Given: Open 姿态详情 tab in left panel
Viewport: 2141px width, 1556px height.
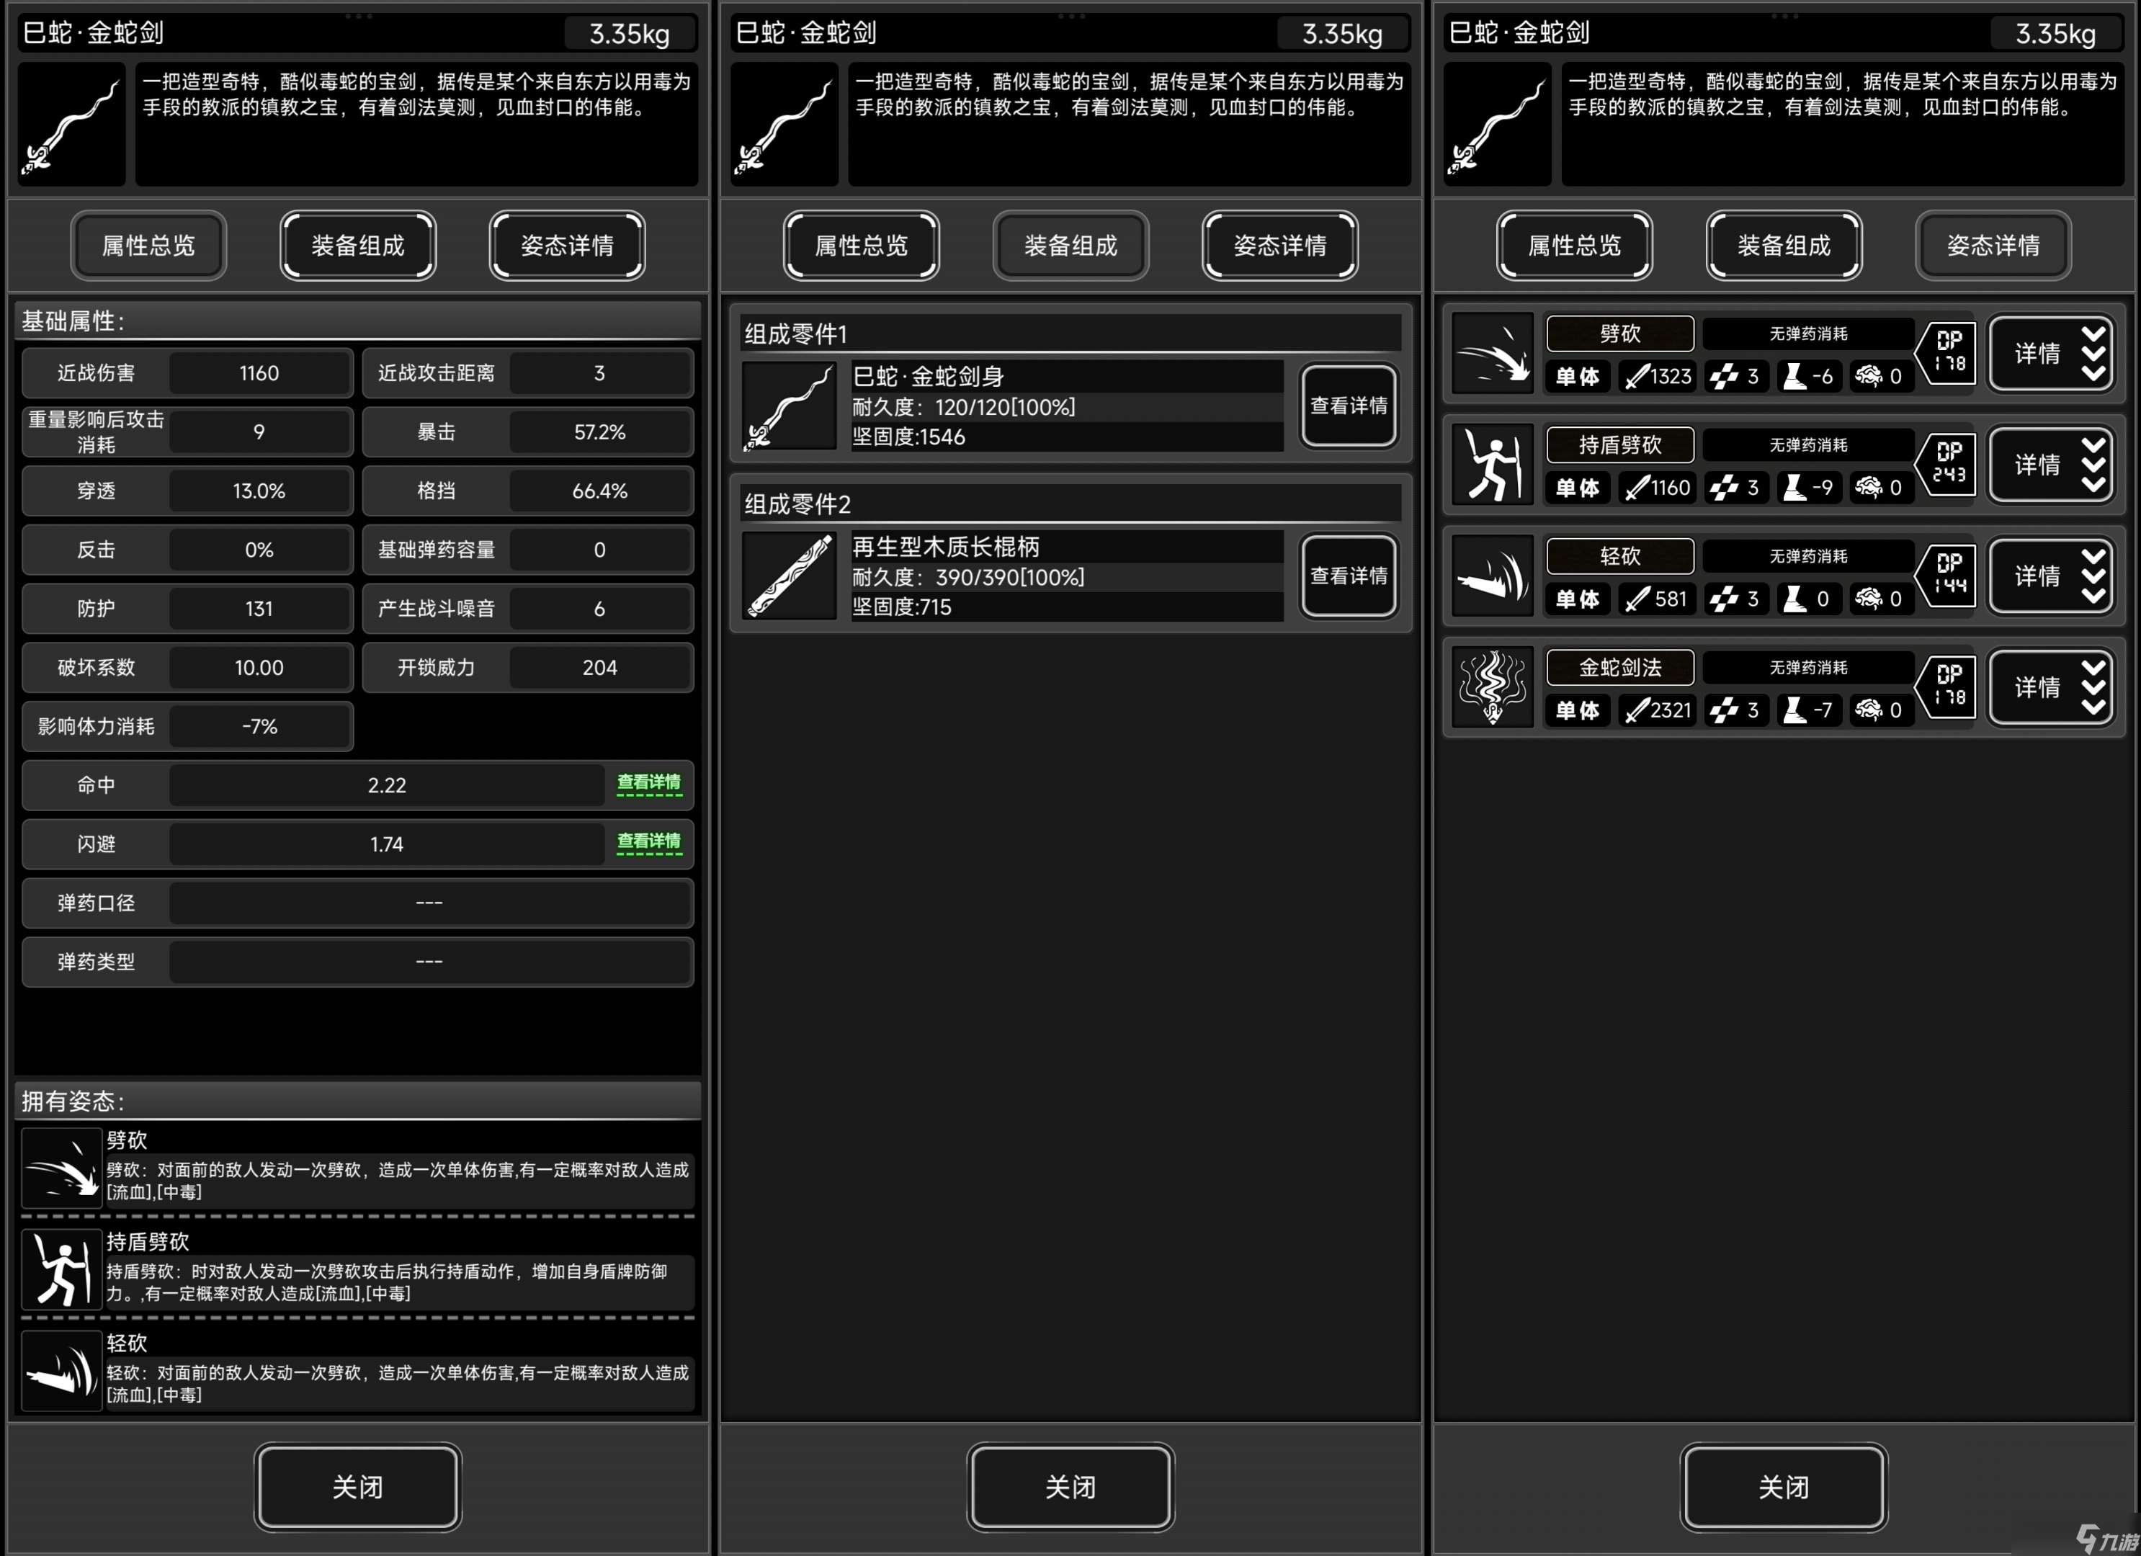Looking at the screenshot, I should (568, 246).
